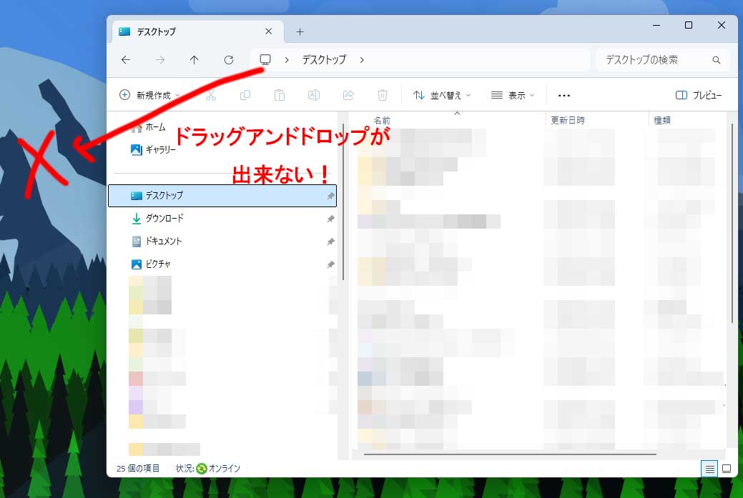Click the Rename icon in toolbar

(x=313, y=95)
